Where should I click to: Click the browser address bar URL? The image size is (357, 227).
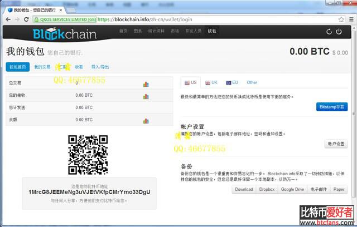click(145, 19)
